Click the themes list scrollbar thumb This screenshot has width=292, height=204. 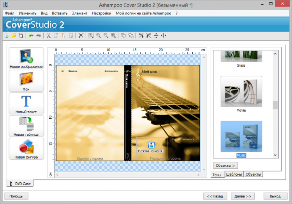(x=275, y=105)
